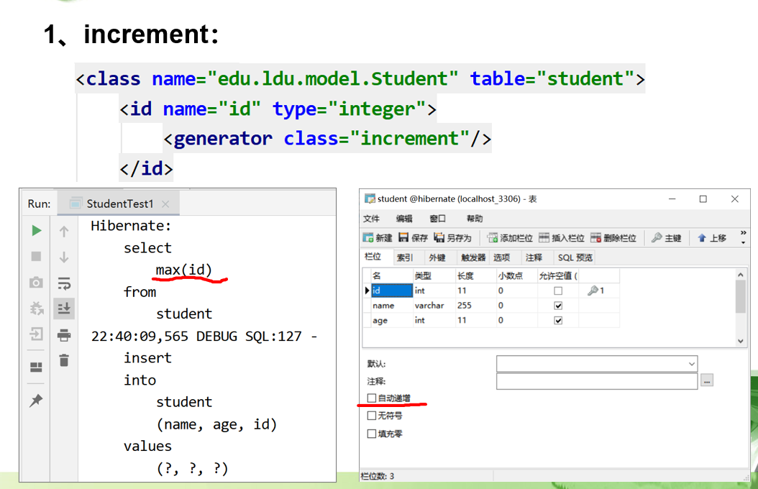The width and height of the screenshot is (758, 489).
Task: Click 新建 new button in Navicat toolbar
Action: (378, 238)
